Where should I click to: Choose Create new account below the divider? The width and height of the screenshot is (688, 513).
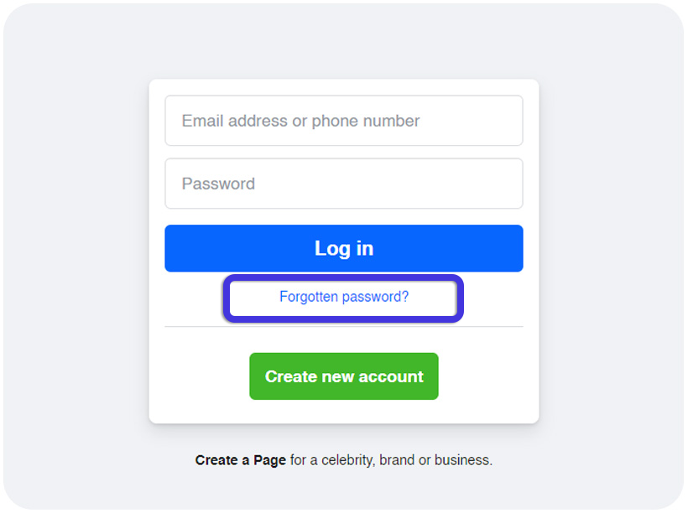(x=343, y=376)
